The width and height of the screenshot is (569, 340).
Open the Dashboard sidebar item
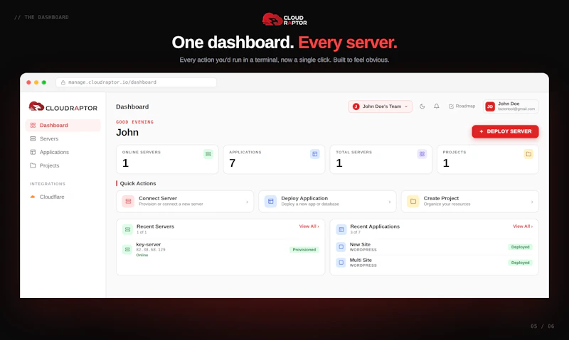pos(63,126)
